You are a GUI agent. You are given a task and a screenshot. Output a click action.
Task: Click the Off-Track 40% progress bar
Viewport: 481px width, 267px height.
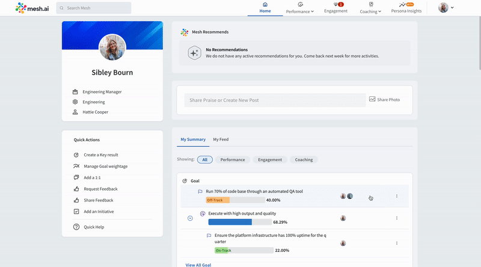pyautogui.click(x=235, y=200)
